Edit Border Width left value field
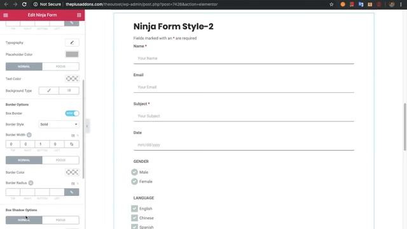Image resolution: width=407 pixels, height=229 pixels. pyautogui.click(x=57, y=144)
